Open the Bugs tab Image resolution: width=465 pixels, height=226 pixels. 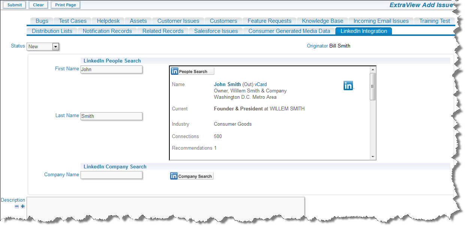(42, 21)
